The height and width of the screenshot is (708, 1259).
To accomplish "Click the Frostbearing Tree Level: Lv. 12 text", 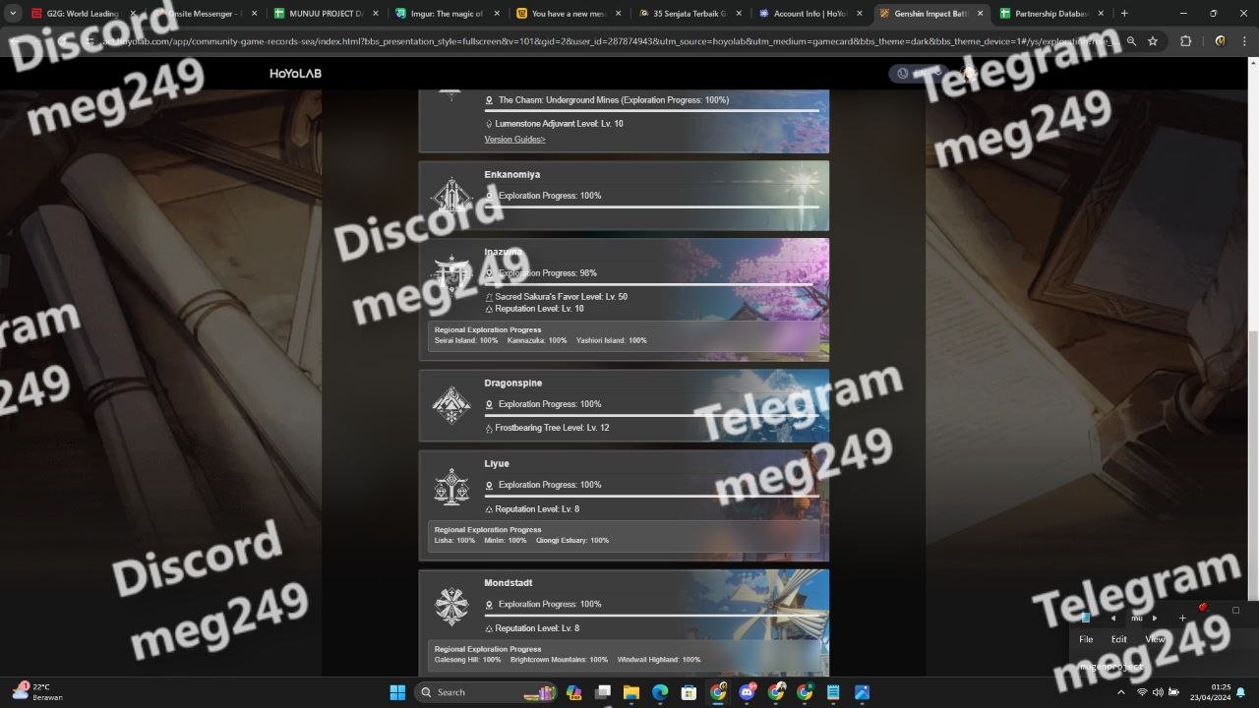I will coord(552,428).
